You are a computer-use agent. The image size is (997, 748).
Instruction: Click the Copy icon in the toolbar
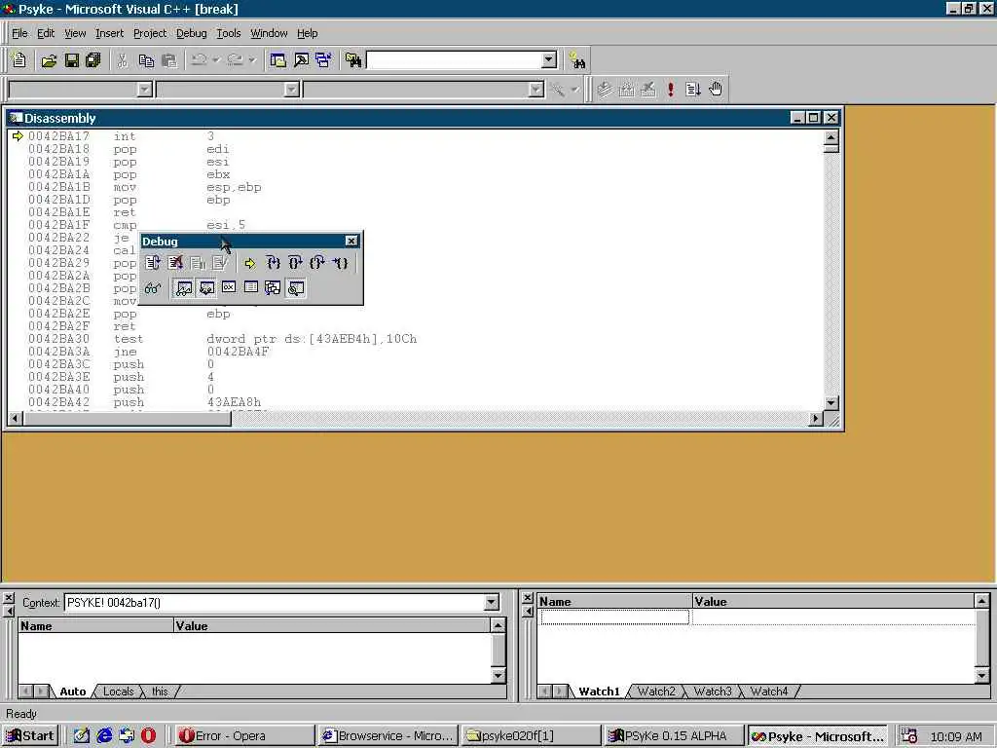(x=146, y=60)
